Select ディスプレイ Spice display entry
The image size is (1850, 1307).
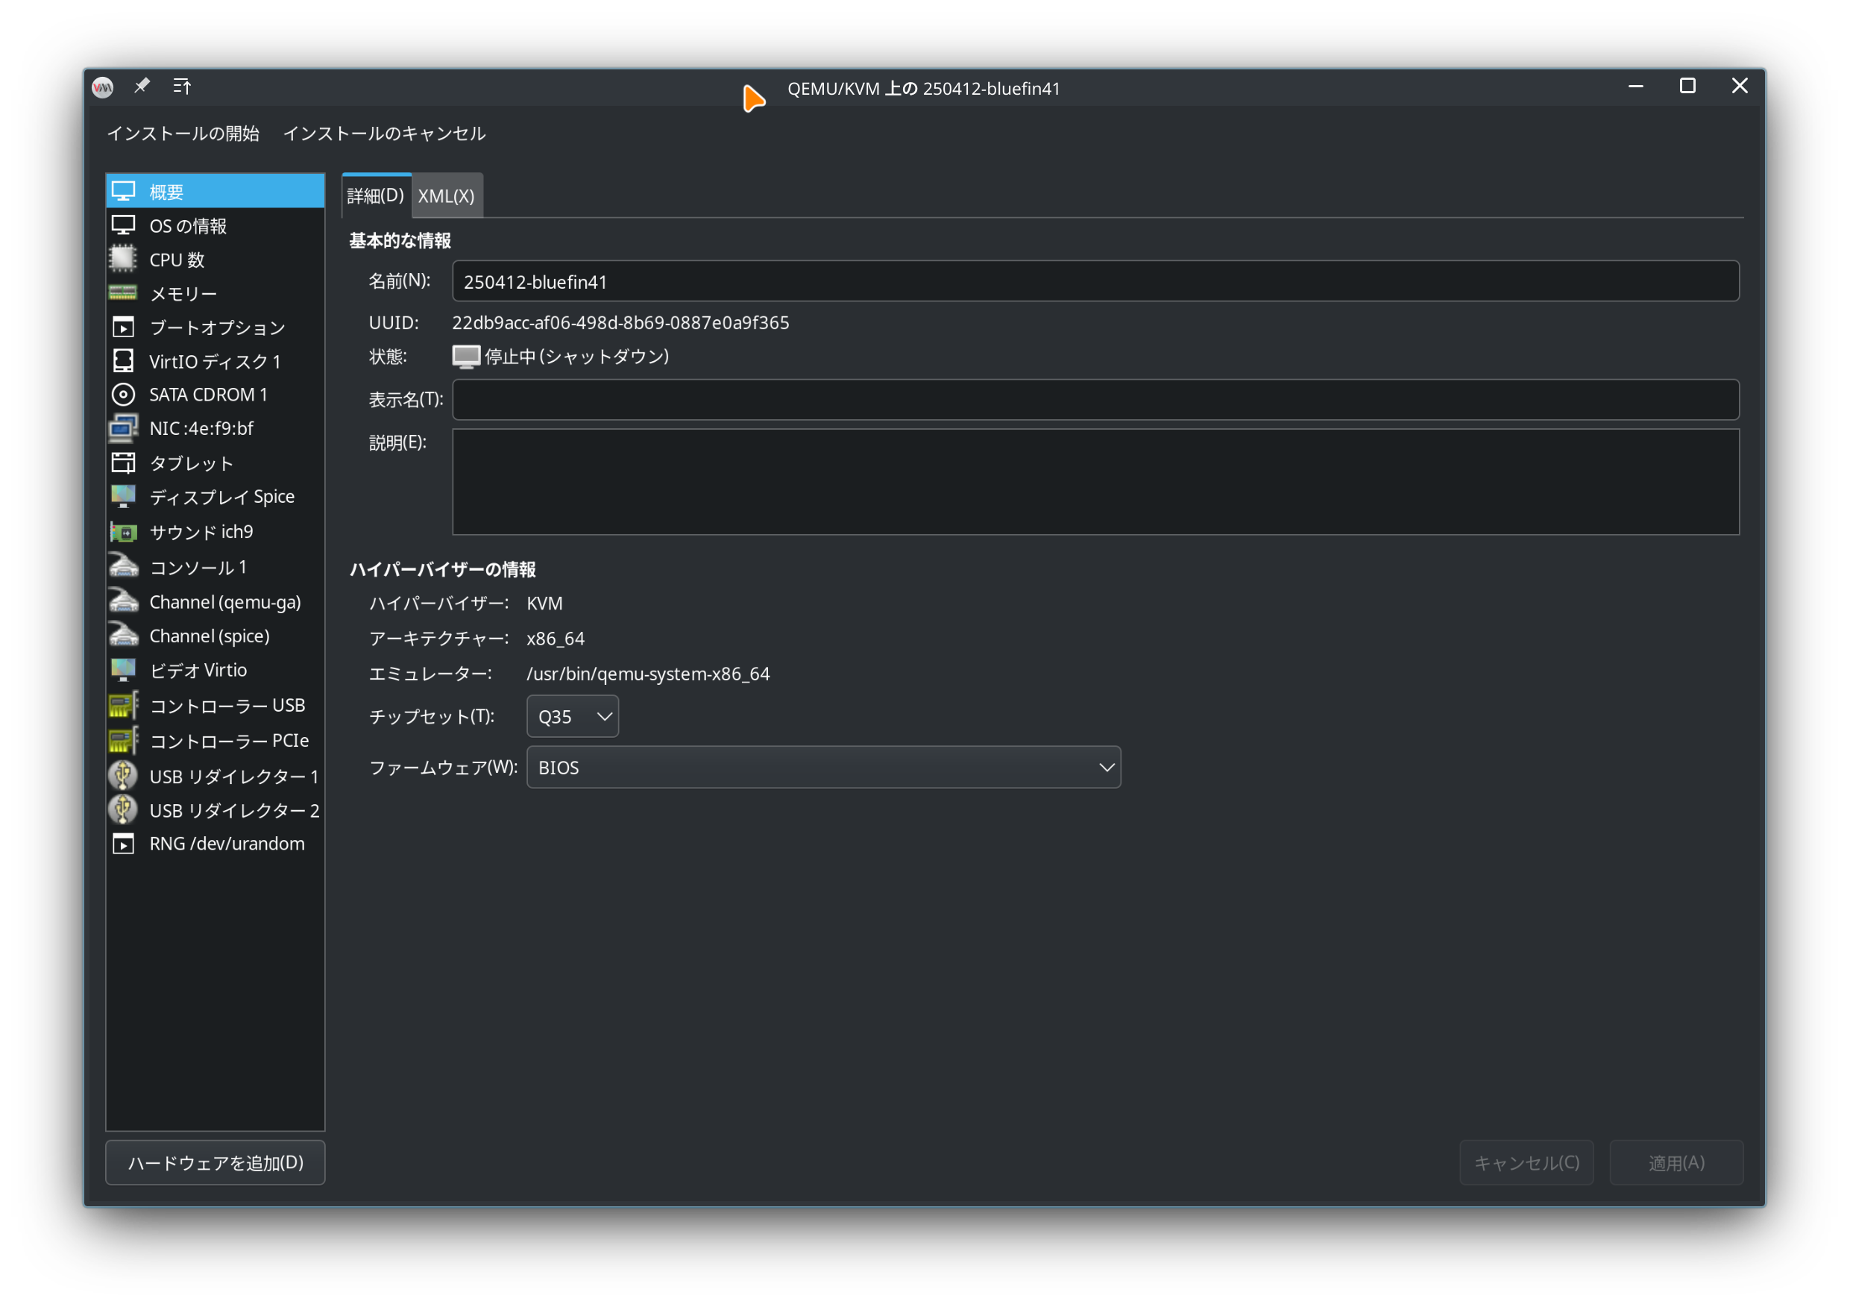coord(221,497)
